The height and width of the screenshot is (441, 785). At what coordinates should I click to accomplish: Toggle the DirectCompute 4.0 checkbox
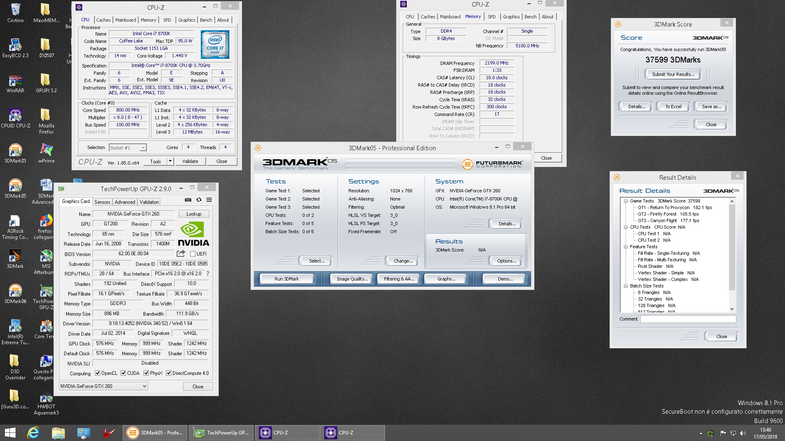[168, 373]
